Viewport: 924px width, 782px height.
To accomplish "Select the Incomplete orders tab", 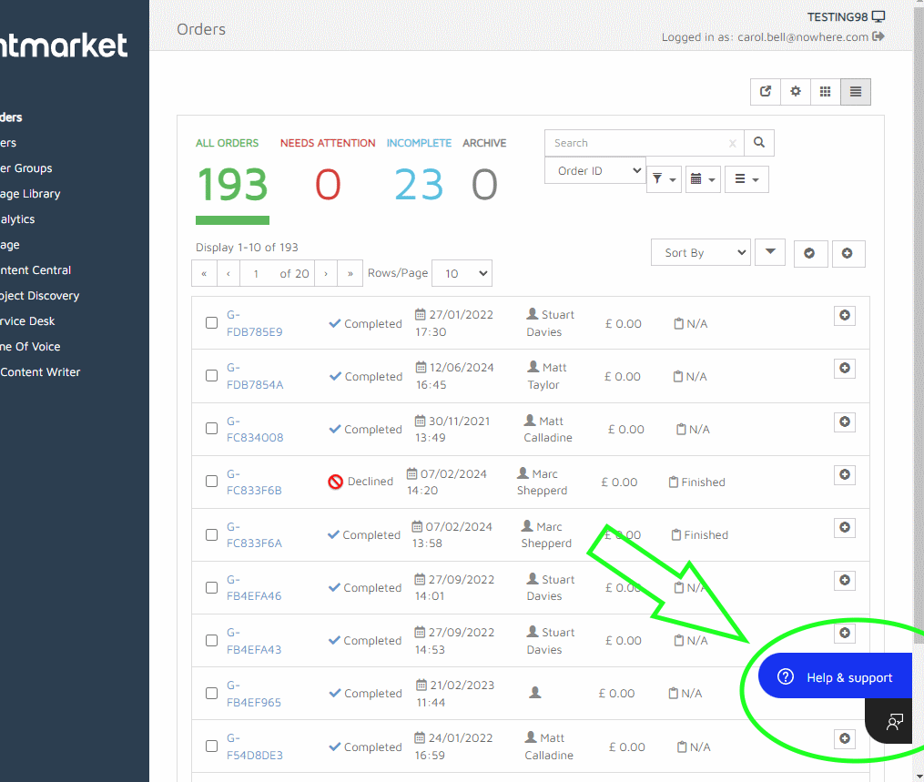I will pyautogui.click(x=419, y=143).
